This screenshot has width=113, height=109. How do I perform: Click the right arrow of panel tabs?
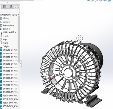tap(18, 7)
